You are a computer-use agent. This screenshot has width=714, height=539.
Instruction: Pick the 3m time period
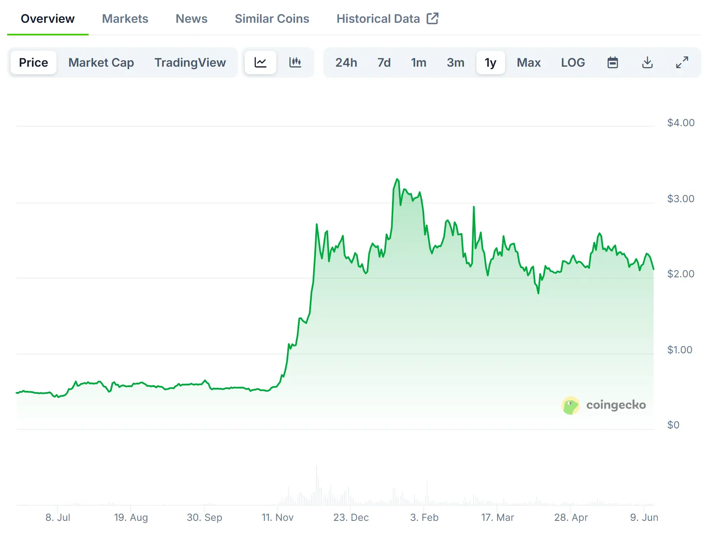(x=455, y=62)
